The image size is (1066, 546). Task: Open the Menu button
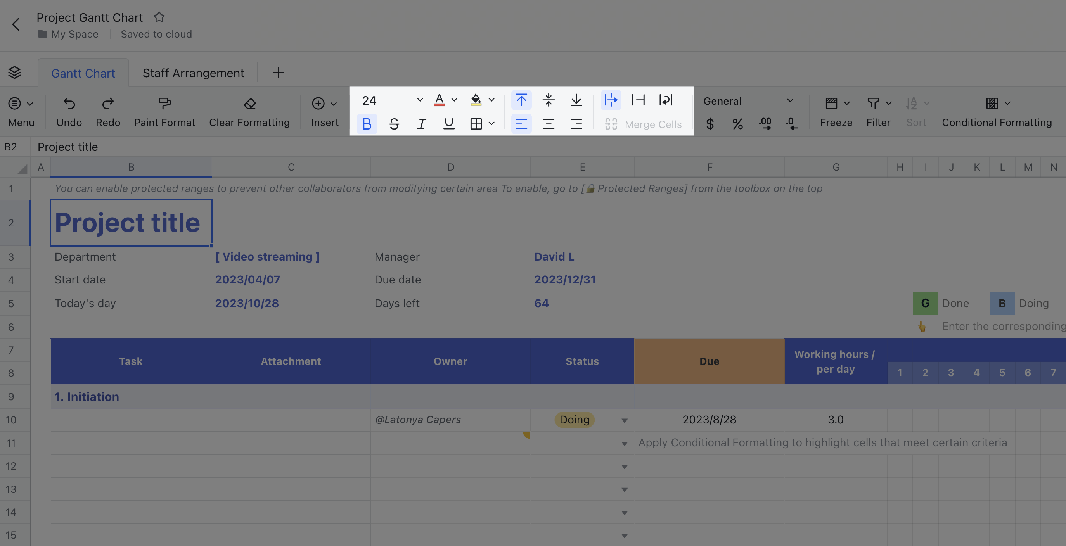coord(21,111)
